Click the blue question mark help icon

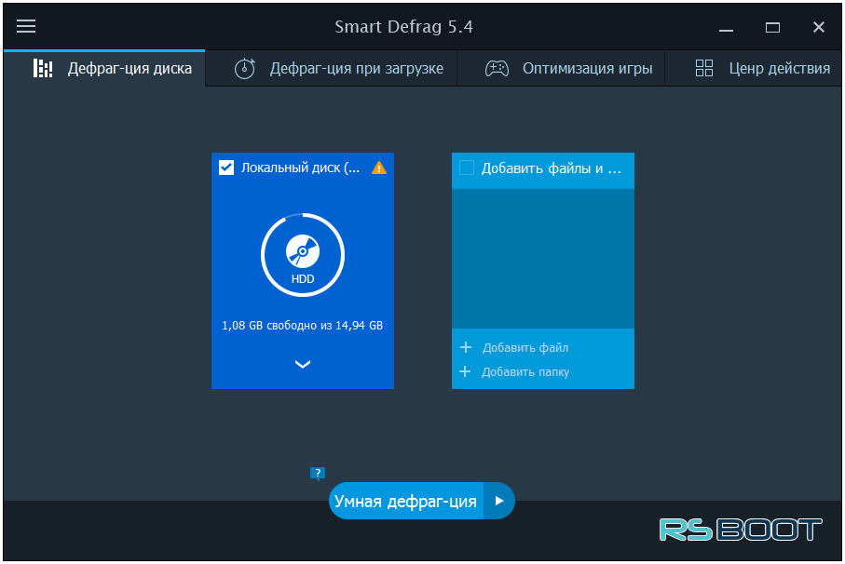(x=318, y=473)
